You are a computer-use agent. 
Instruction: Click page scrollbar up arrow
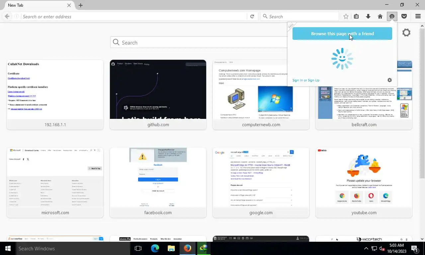tap(422, 26)
